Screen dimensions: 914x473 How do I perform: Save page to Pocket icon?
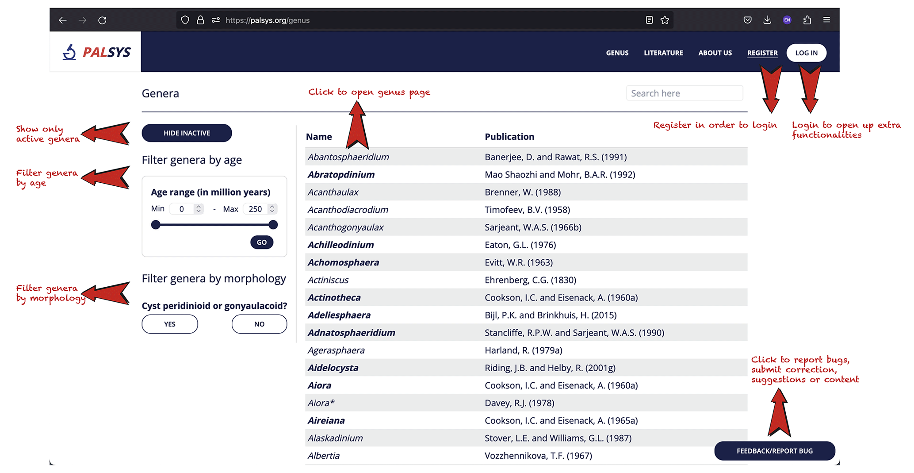point(747,20)
